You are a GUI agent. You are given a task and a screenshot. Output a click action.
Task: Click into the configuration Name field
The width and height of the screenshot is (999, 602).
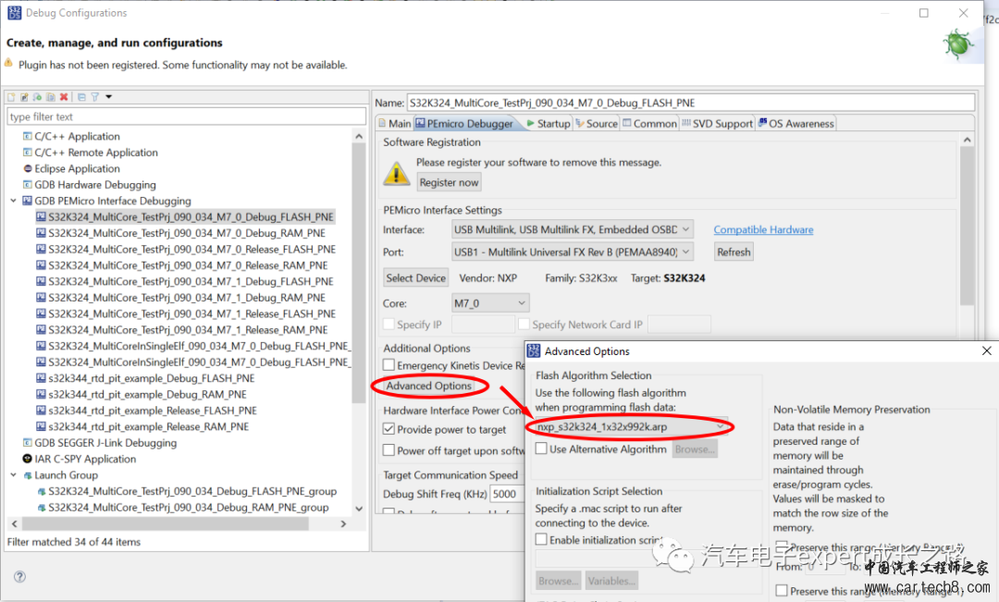[691, 103]
